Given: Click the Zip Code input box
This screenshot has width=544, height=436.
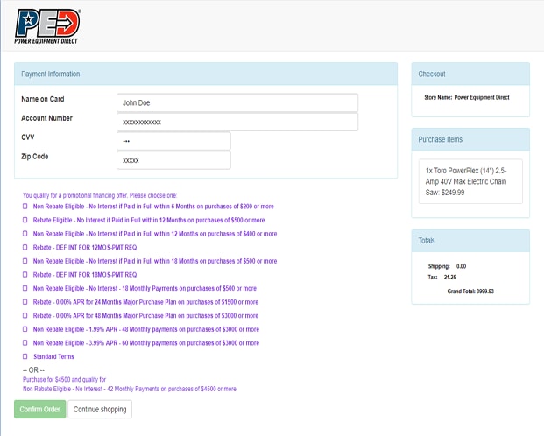Looking at the screenshot, I should click(173, 160).
